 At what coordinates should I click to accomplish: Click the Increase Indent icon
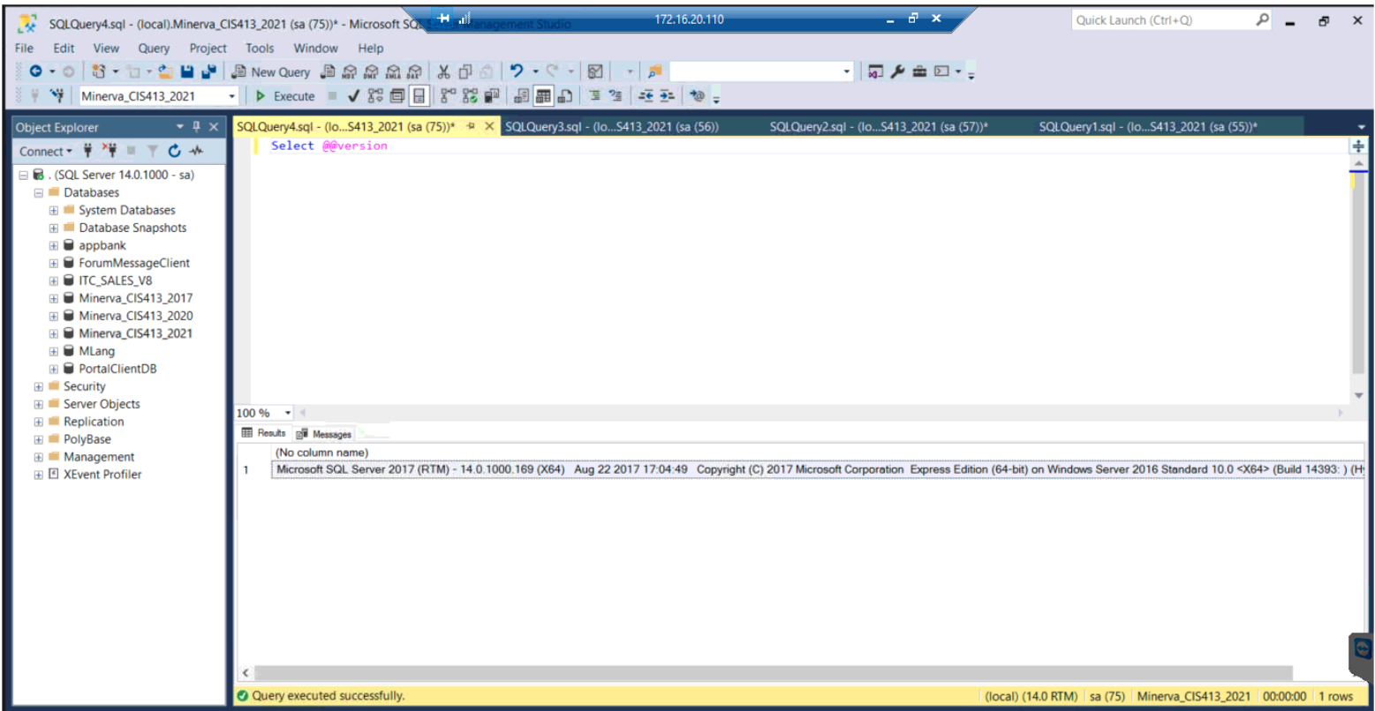667,96
